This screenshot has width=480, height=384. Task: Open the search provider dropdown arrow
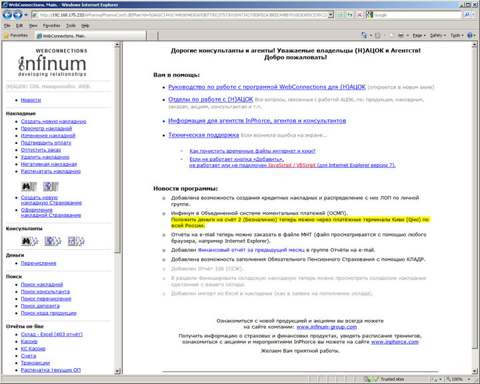[474, 15]
